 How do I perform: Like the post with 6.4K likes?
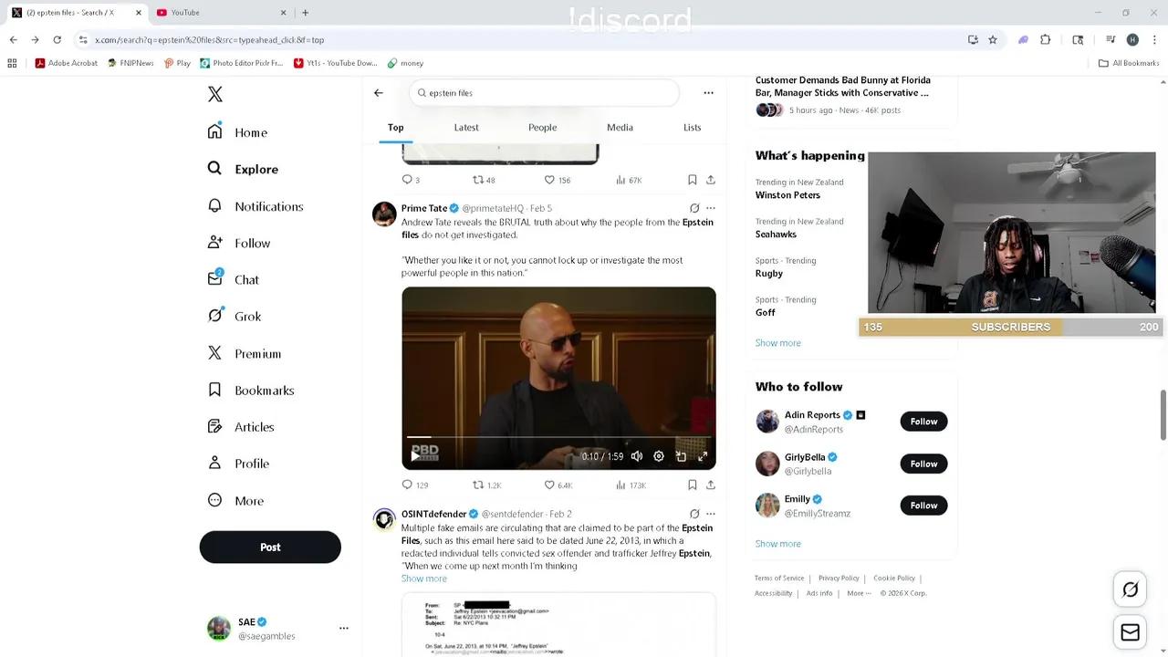558,485
